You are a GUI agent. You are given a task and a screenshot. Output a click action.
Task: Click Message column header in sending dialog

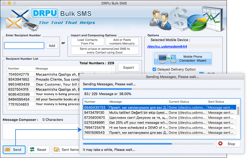[x=138, y=102]
